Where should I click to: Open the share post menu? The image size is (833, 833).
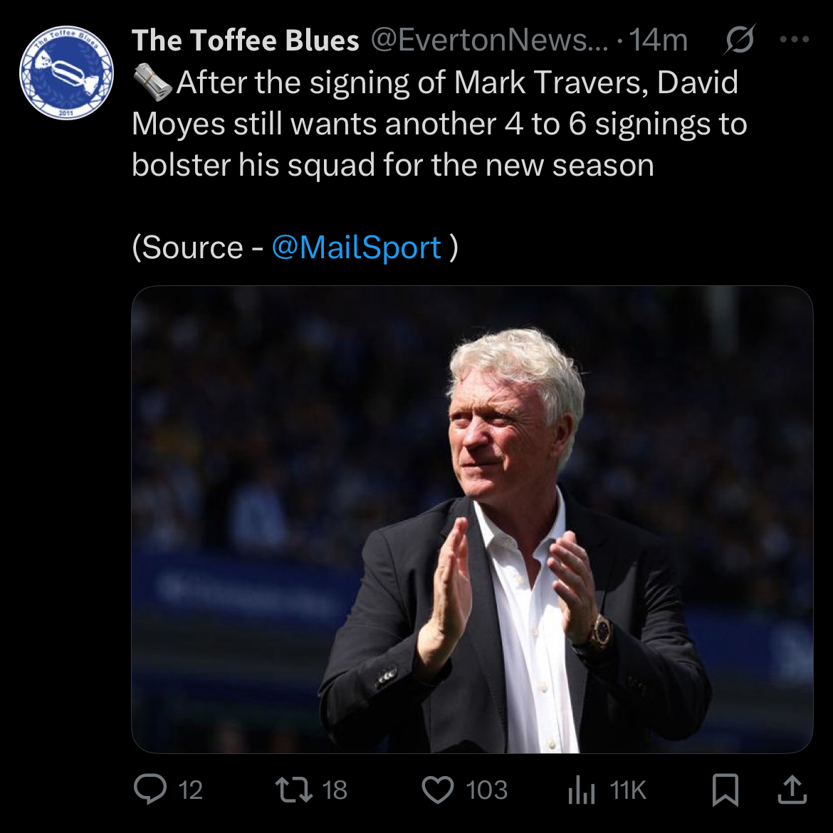point(793,790)
